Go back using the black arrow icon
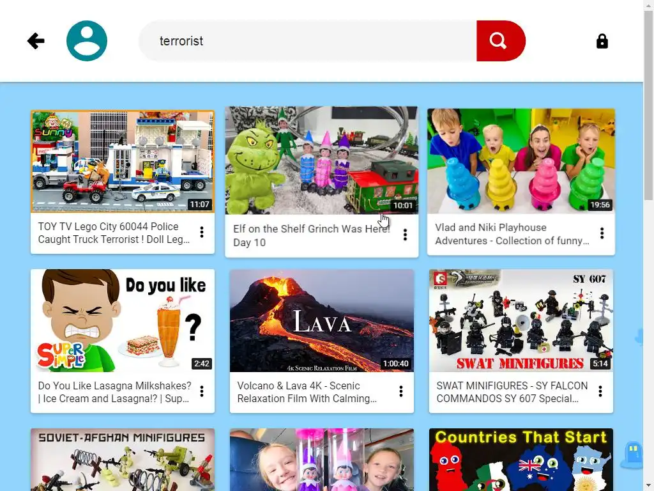The image size is (654, 491). point(36,41)
